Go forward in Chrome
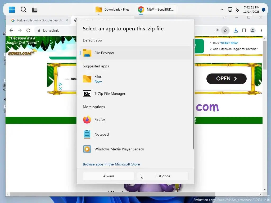The width and height of the screenshot is (271, 203). click(x=20, y=30)
